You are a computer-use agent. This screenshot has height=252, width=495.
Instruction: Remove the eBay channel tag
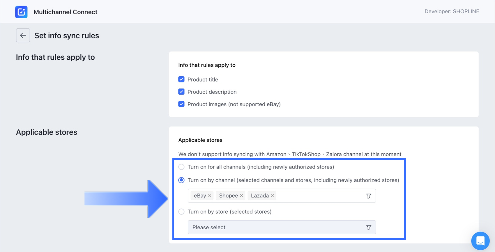pos(210,196)
